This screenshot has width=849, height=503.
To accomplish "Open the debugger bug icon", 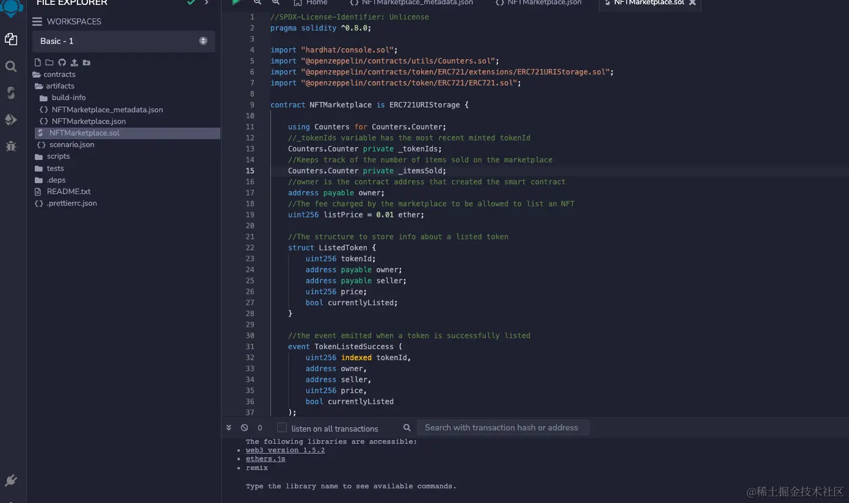I will (11, 146).
